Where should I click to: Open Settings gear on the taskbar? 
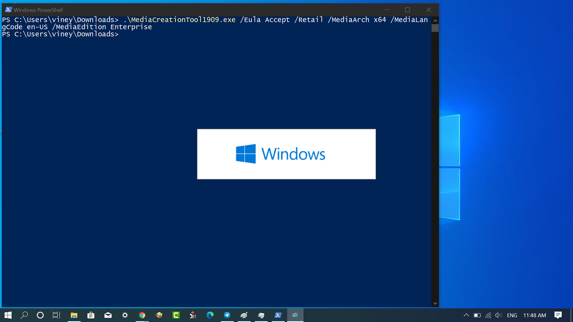click(x=125, y=315)
